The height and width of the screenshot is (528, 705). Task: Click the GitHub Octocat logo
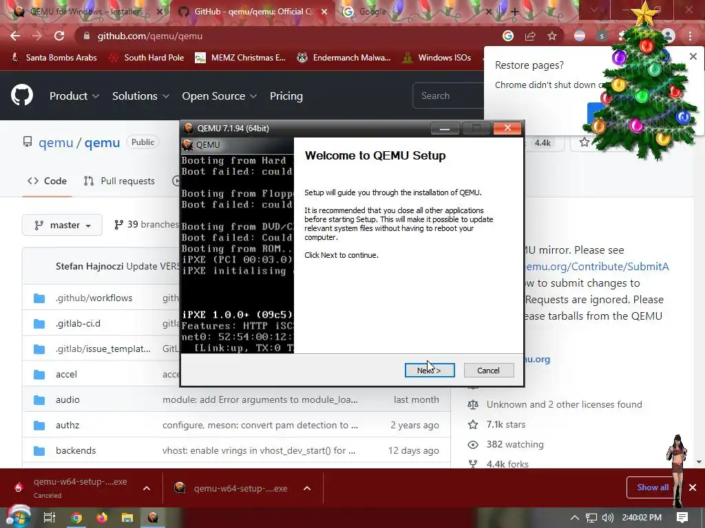coord(21,95)
